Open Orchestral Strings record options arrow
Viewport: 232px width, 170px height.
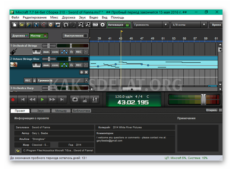[x=86, y=52]
